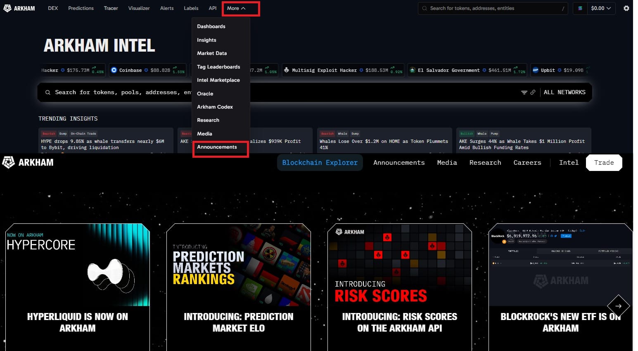
Task: Click the Arkham logo beside the DEX link
Action: tap(19, 8)
